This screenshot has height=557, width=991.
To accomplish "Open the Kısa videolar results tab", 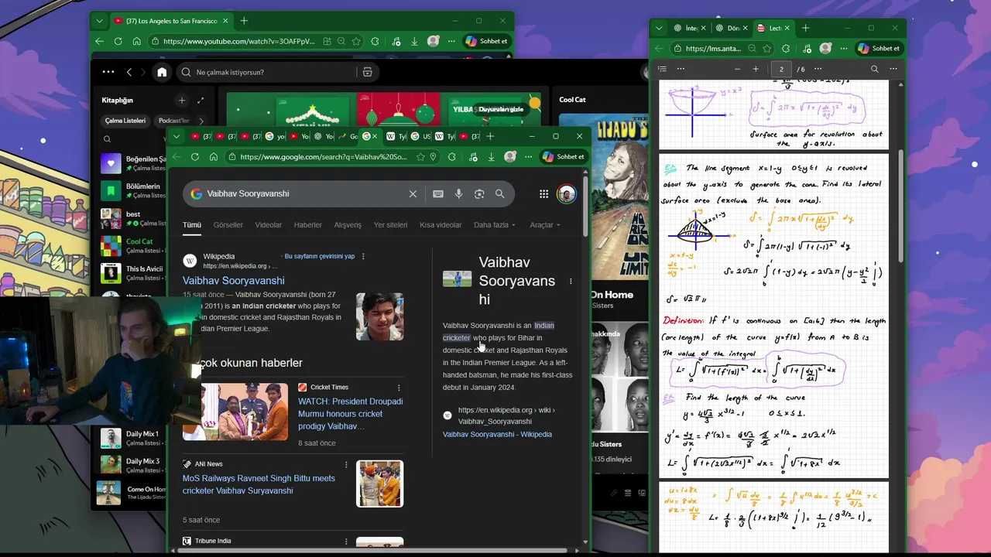I will click(441, 225).
